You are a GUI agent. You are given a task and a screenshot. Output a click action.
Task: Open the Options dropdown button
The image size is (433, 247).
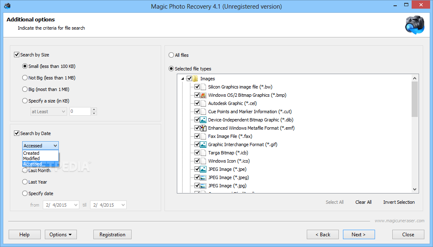(61, 235)
